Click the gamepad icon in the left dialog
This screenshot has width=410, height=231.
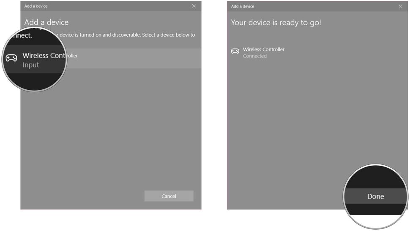click(x=11, y=58)
